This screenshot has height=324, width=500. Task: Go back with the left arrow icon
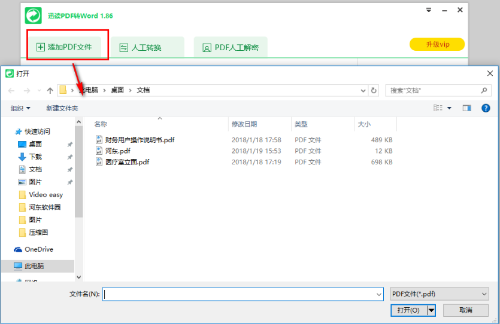11,91
